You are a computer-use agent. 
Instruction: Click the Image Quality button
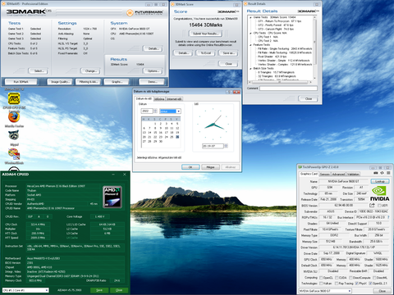pyautogui.click(x=60, y=82)
